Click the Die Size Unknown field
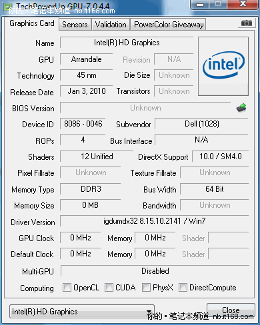The width and height of the screenshot is (260, 325). pyautogui.click(x=174, y=75)
